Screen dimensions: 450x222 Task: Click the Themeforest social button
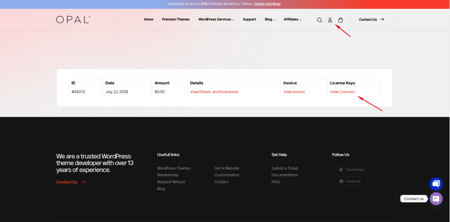[352, 170]
